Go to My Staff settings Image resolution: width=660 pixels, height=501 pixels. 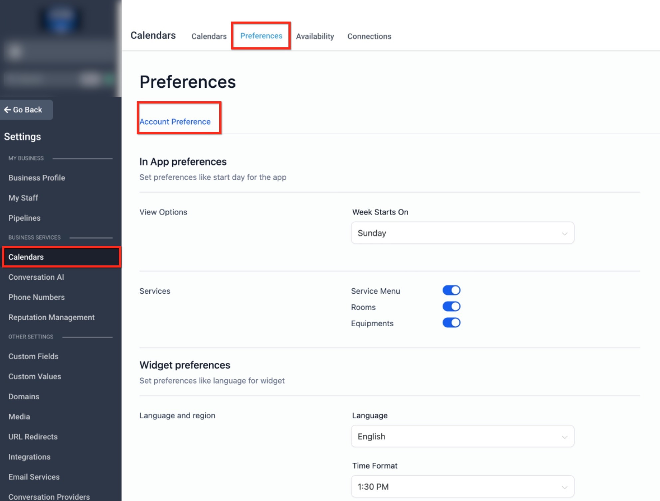coord(23,198)
